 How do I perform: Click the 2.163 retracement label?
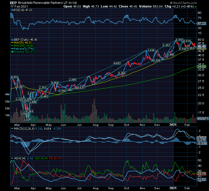[x=166, y=45]
